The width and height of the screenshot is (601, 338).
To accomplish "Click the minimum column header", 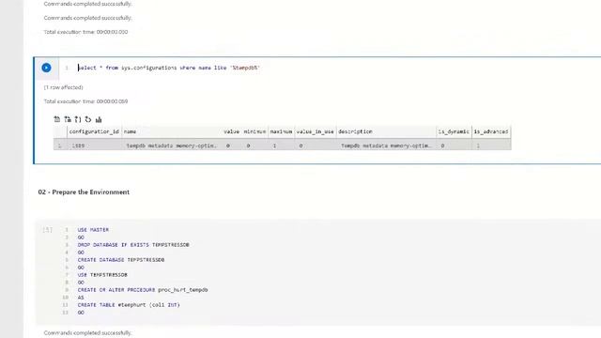I will 254,131.
